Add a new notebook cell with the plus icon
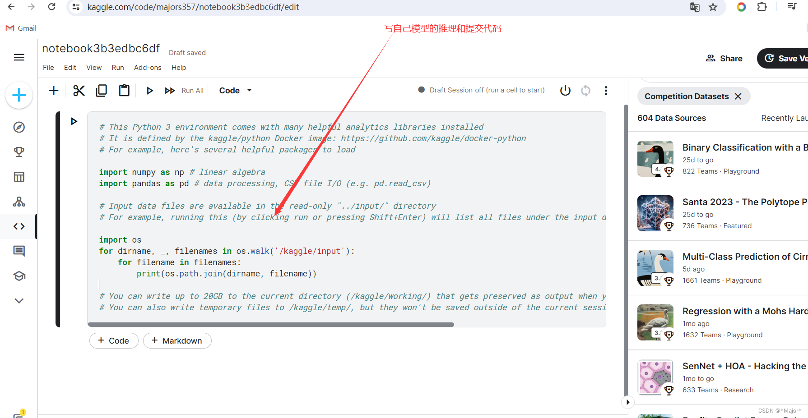The width and height of the screenshot is (808, 418). 53,90
